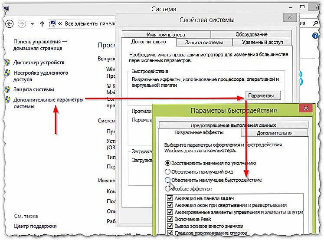Close the Свойства системы dialog
Image resolution: width=324 pixels, height=240 pixels.
[x=290, y=18]
